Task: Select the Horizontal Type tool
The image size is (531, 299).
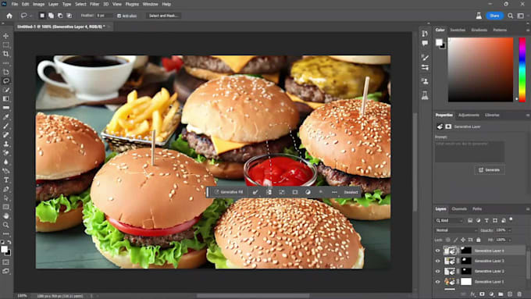Action: coord(6,180)
